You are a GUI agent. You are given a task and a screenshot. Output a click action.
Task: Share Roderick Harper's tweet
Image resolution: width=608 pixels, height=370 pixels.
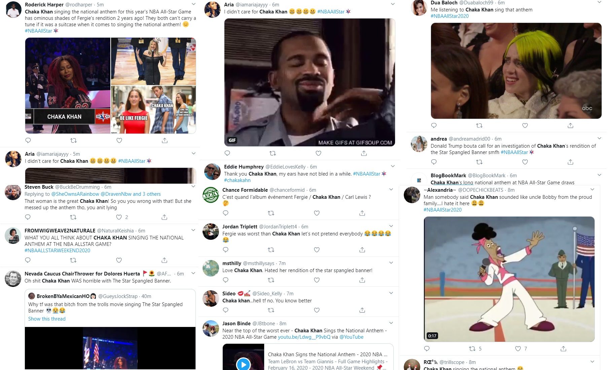click(x=165, y=140)
